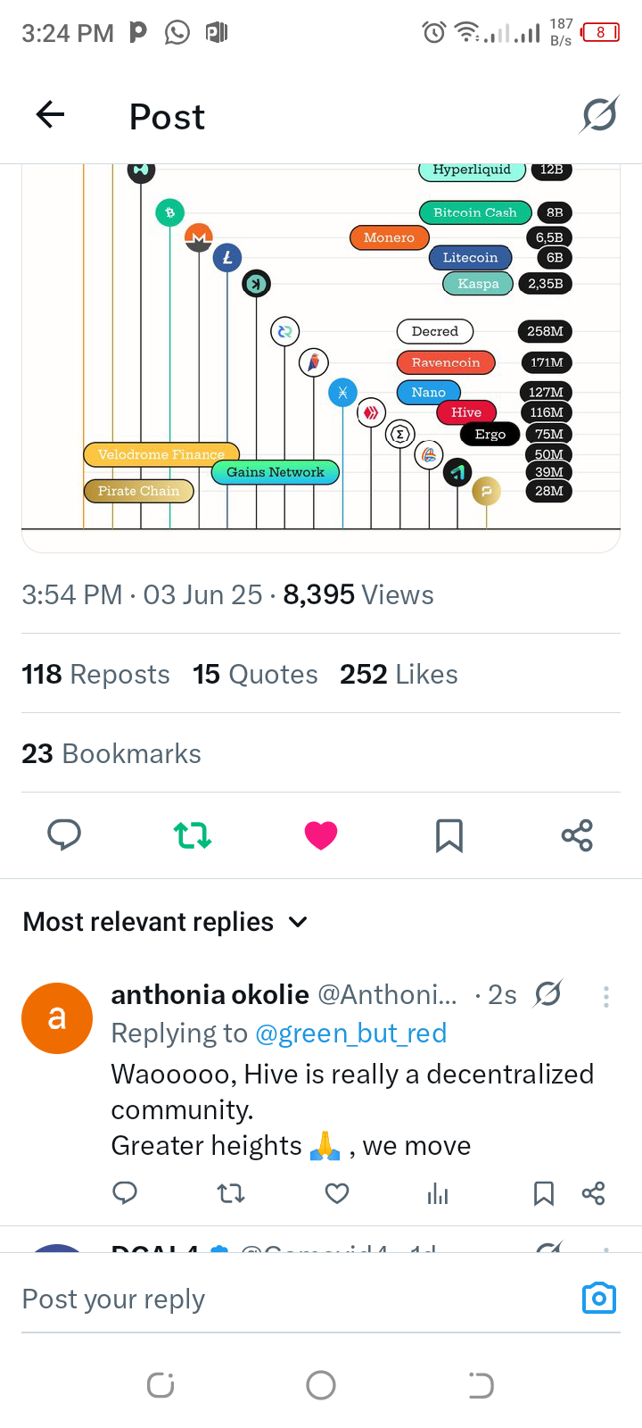Viewport: 642px width, 1428px height.
Task: Tap the back arrow to leave the post
Action: (50, 114)
